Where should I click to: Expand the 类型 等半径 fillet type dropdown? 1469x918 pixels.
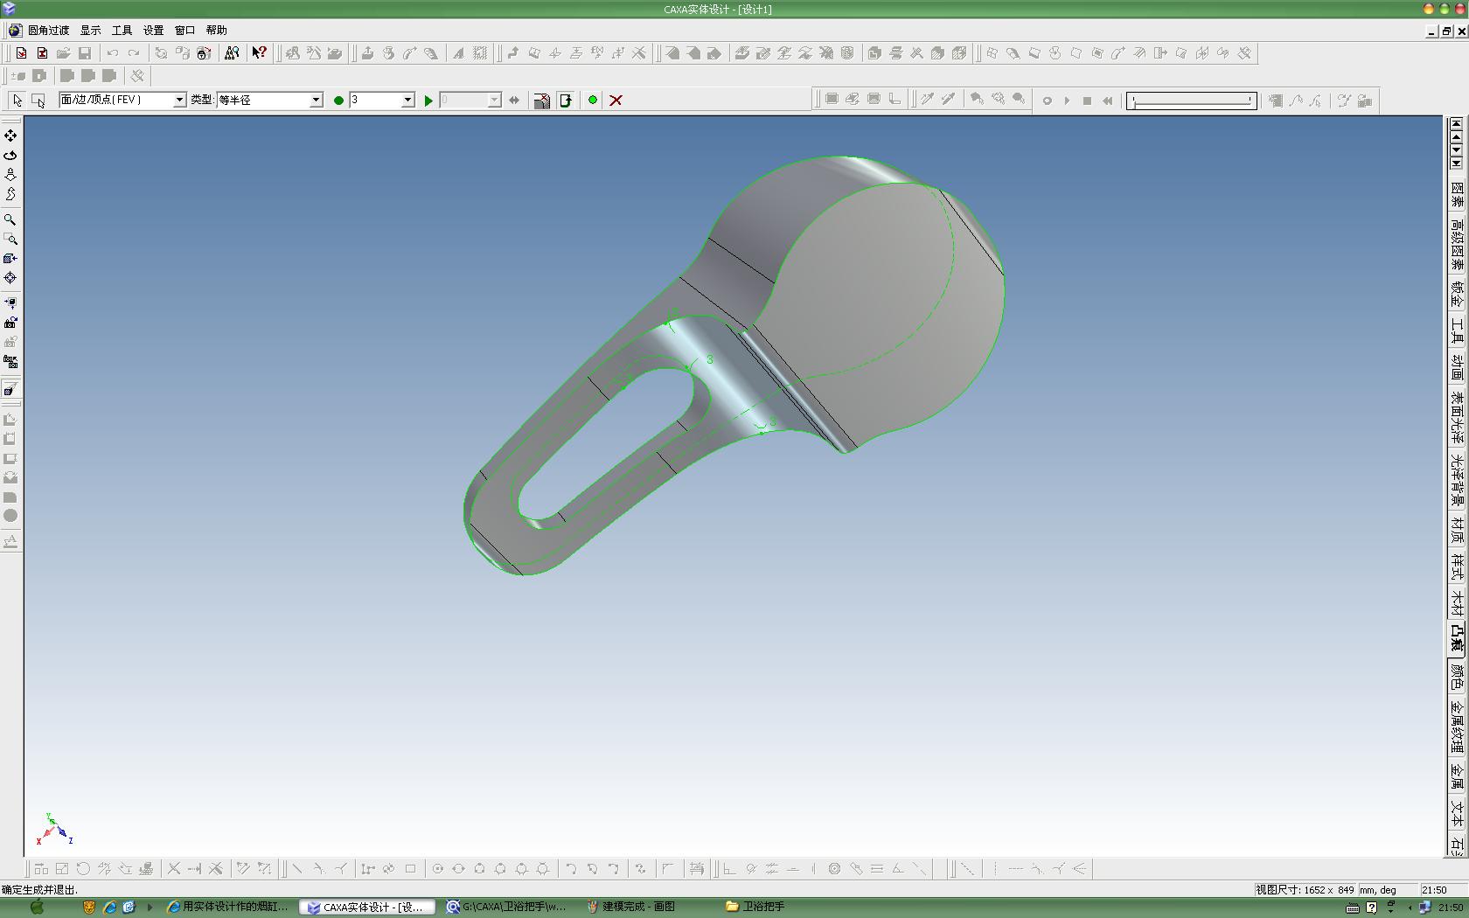tap(316, 101)
